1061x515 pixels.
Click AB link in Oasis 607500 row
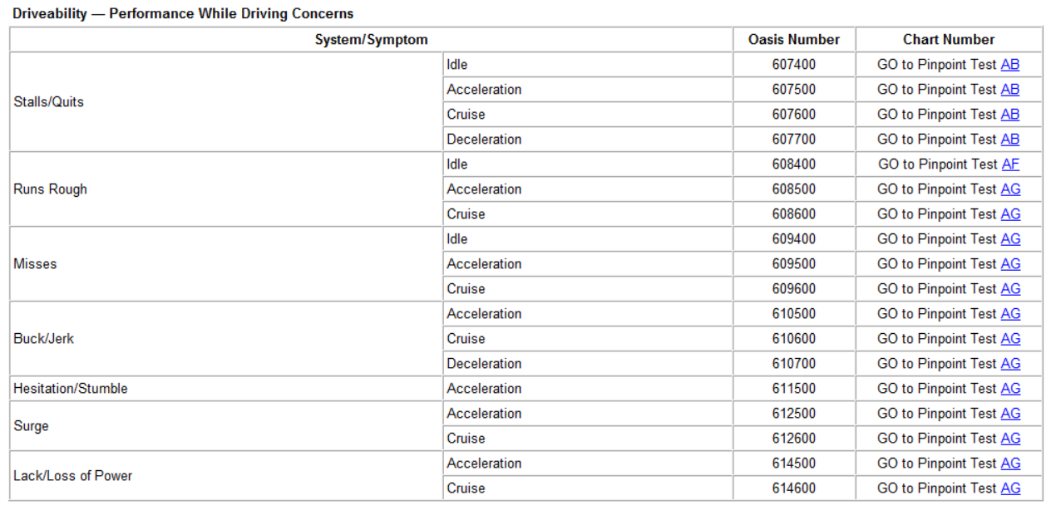(1009, 90)
